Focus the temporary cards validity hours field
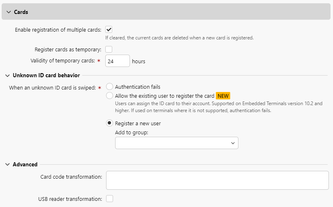333x207 pixels. point(117,61)
